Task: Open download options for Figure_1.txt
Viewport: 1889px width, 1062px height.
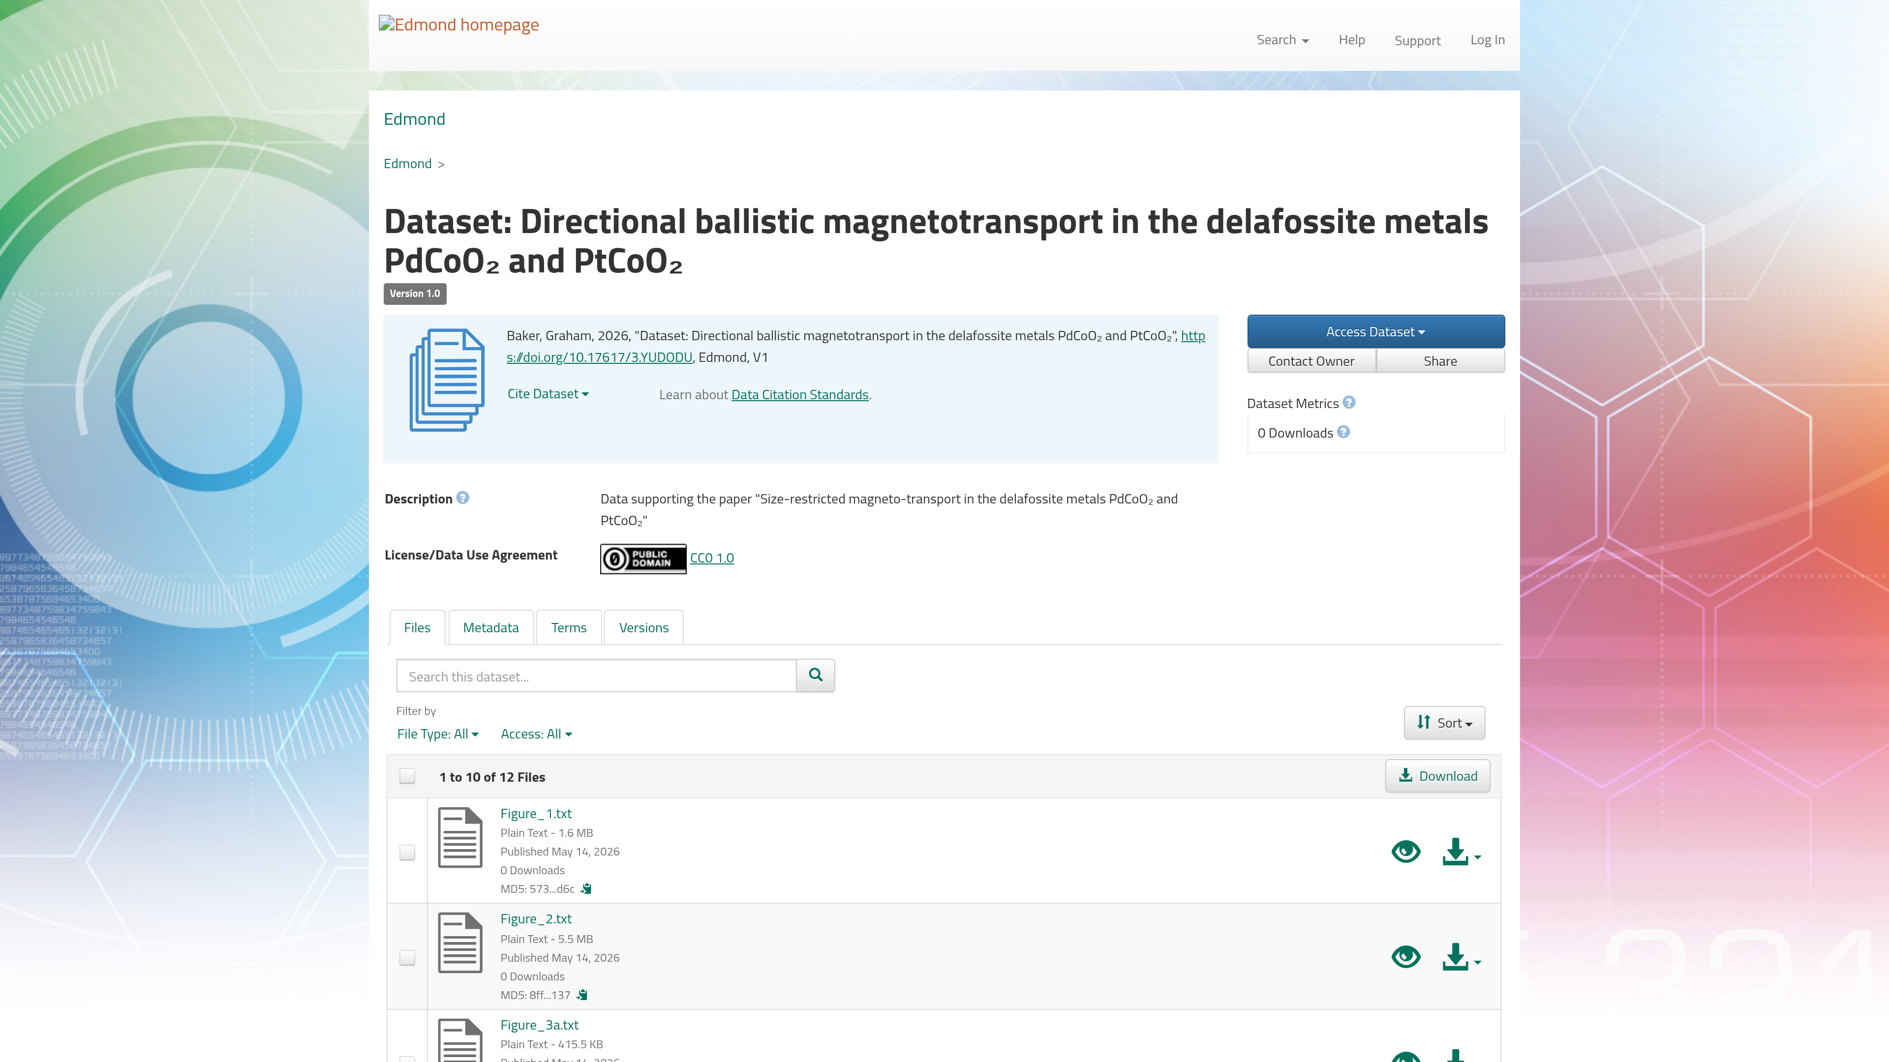Action: [x=1462, y=853]
